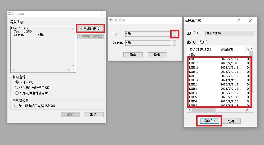This screenshot has height=145, width=264.
Task: Close the 生产线设定 dialog
Action: coord(178,20)
